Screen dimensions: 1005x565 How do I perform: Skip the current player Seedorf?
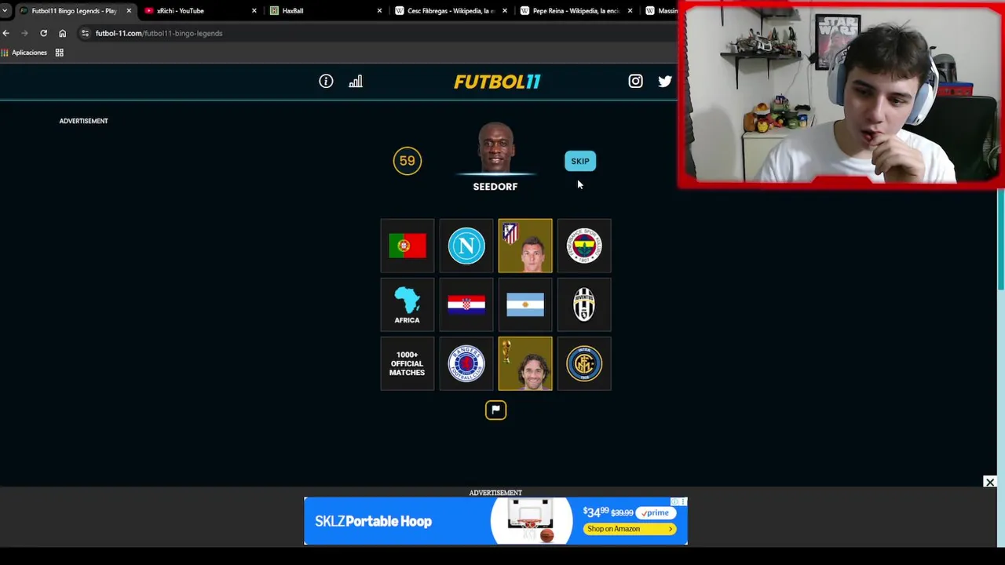580,161
